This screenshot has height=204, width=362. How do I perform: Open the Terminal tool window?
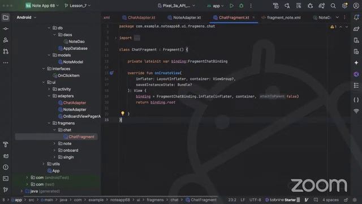click(x=6, y=178)
